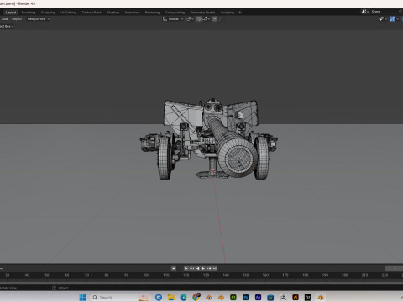Toggle auto keying record button
This screenshot has height=302, width=403.
coord(174,268)
